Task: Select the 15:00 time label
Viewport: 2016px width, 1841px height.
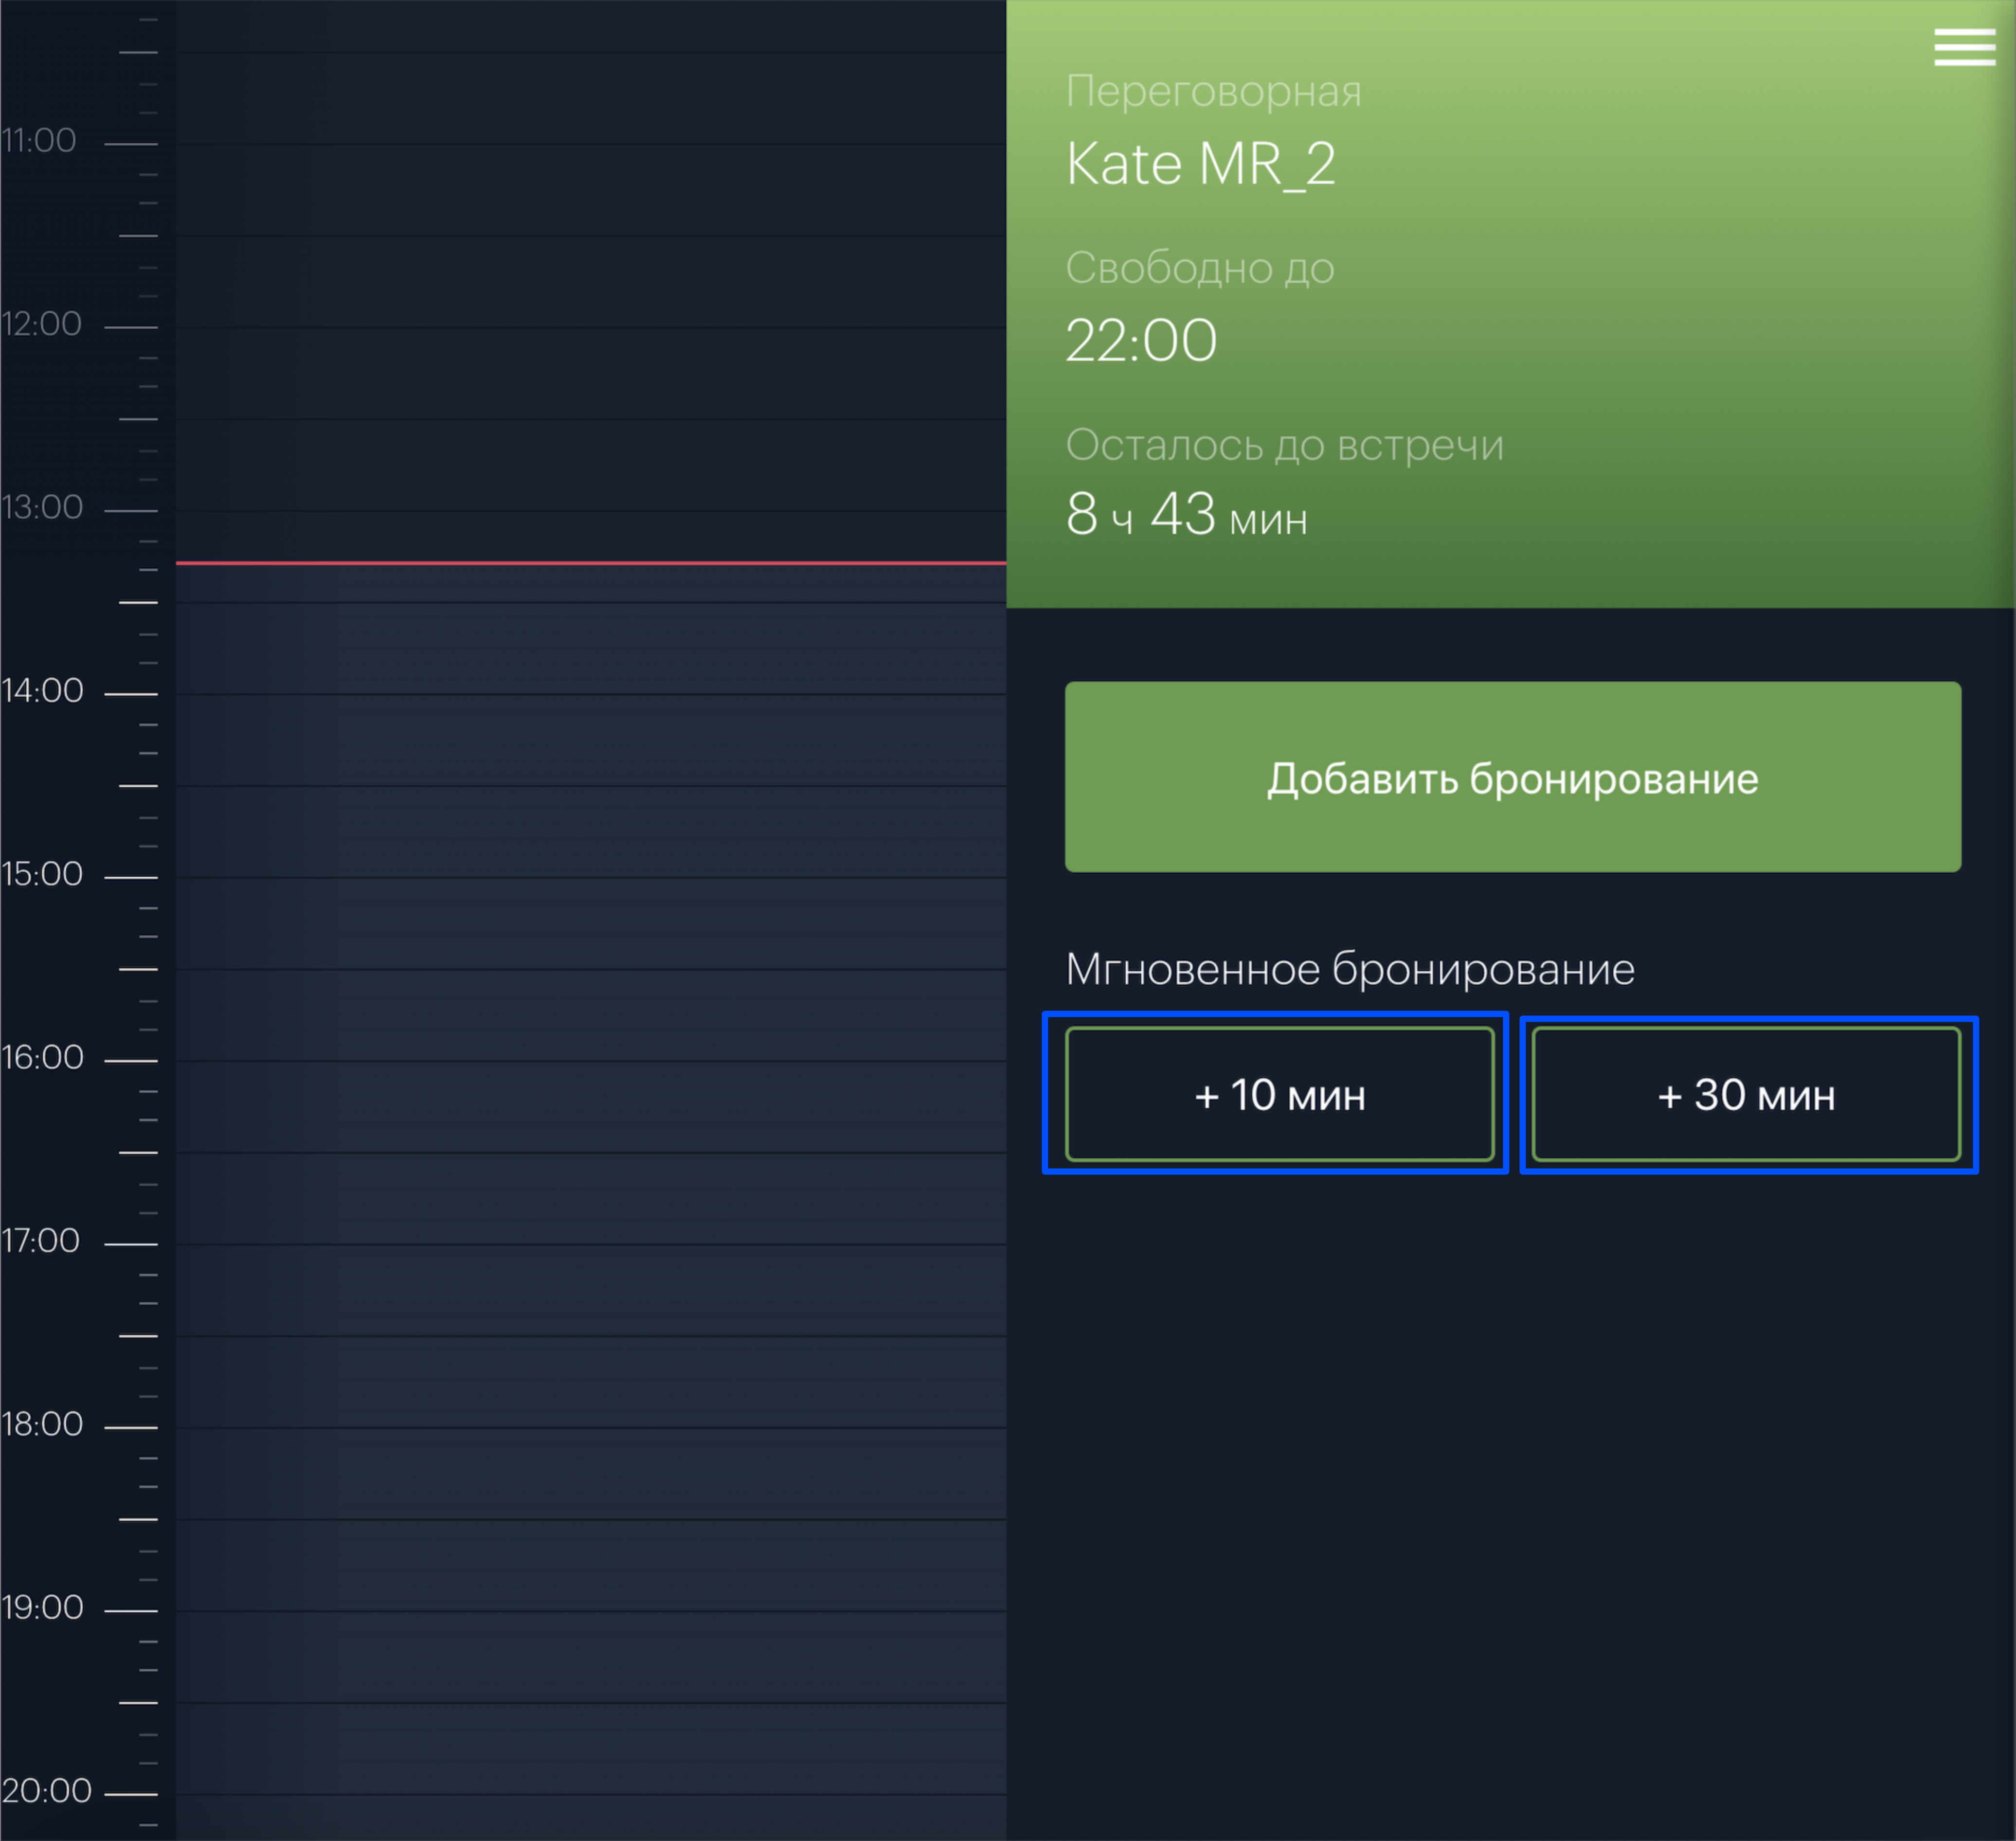Action: 42,873
